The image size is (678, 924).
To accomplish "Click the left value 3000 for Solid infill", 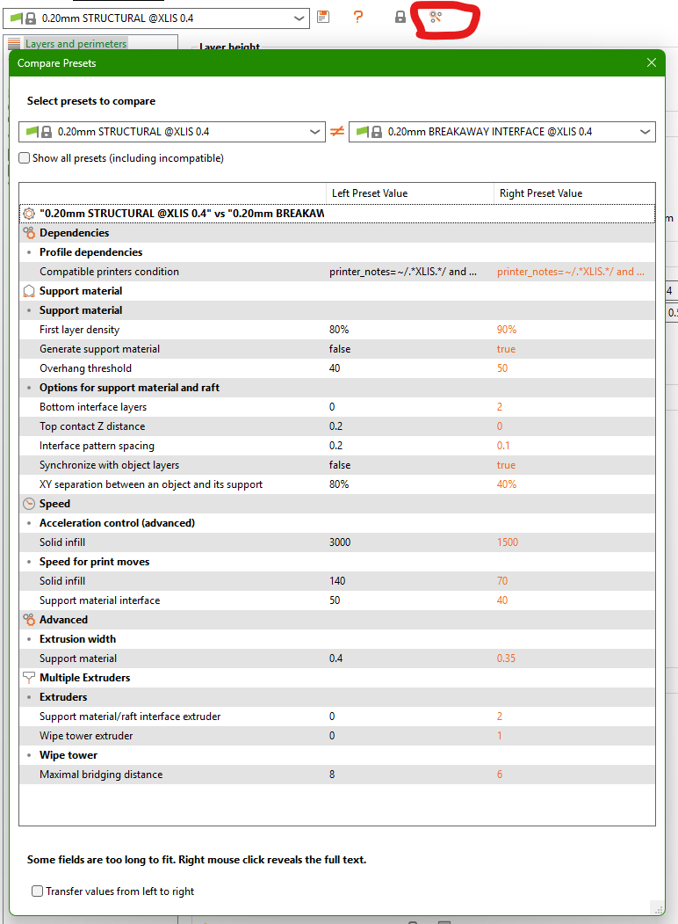I will click(x=340, y=542).
